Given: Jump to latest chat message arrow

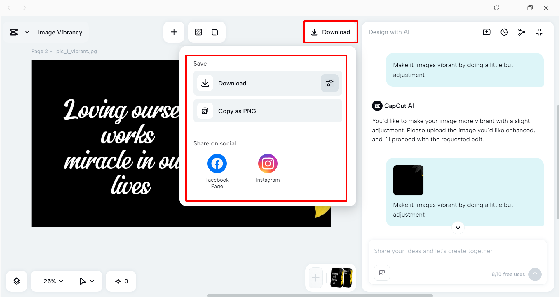Looking at the screenshot, I should [458, 228].
